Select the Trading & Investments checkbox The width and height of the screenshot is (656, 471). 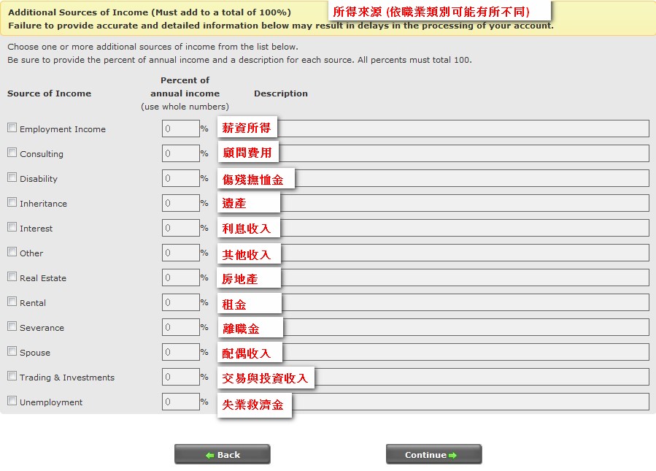pos(12,376)
